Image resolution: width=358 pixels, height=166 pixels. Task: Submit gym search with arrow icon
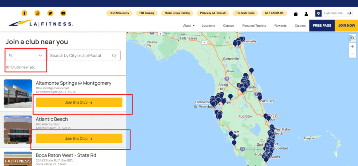[349, 13]
